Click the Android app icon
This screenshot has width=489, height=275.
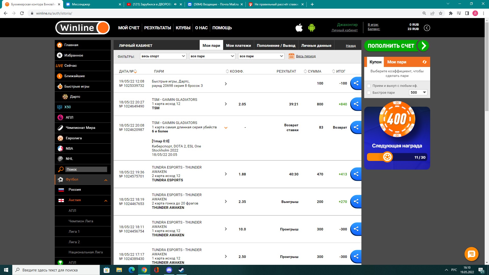pyautogui.click(x=311, y=28)
